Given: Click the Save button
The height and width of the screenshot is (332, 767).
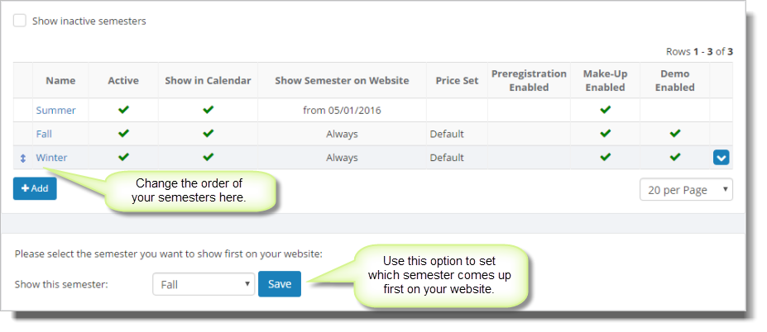Looking at the screenshot, I should click(x=280, y=284).
